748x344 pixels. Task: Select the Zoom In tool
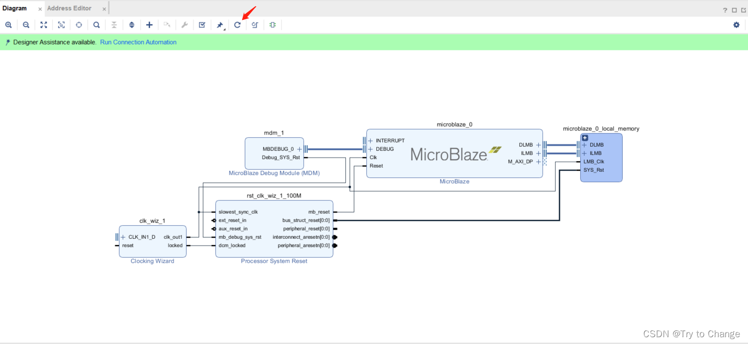pos(8,25)
